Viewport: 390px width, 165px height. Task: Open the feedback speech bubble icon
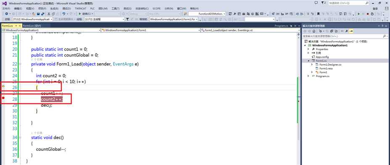coord(316,3)
